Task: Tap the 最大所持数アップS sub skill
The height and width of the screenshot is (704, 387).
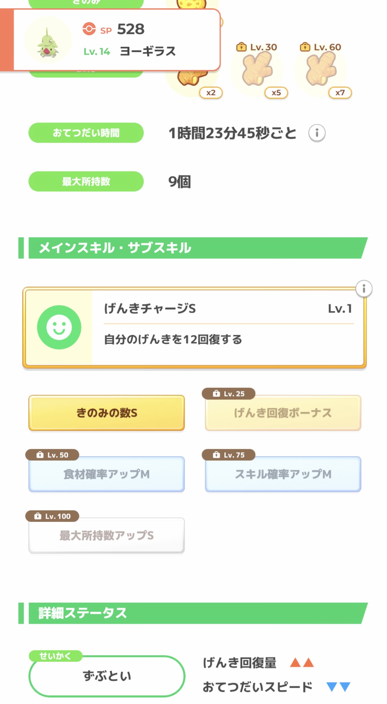Action: pyautogui.click(x=107, y=535)
